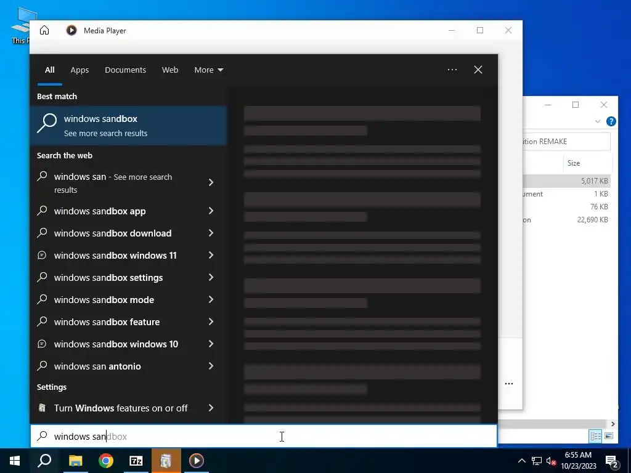
Task: Expand arrow beside 'windows sandbox feature'
Action: 211,321
